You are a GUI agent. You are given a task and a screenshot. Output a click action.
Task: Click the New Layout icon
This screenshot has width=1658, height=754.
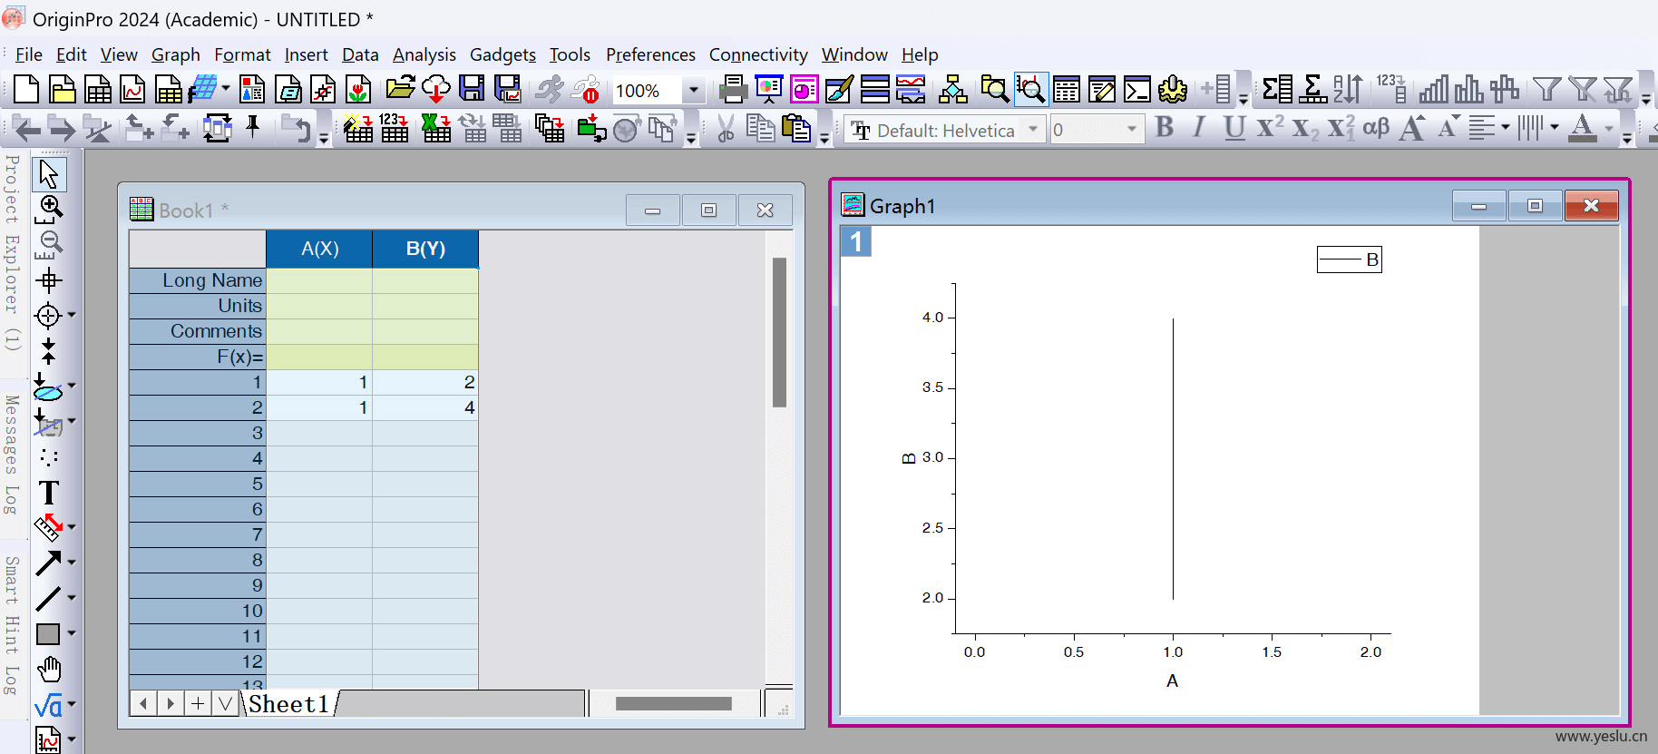click(253, 90)
